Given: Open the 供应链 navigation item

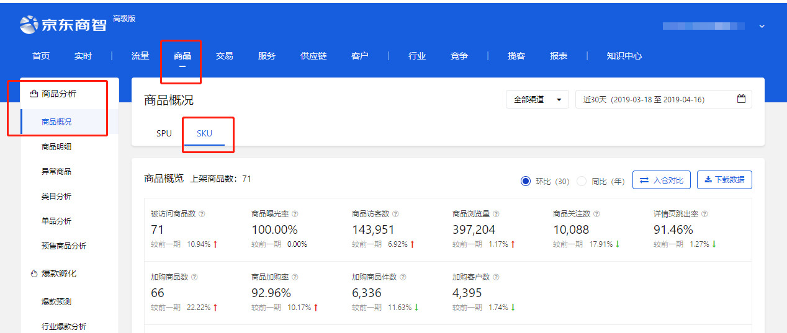Looking at the screenshot, I should pyautogui.click(x=313, y=56).
